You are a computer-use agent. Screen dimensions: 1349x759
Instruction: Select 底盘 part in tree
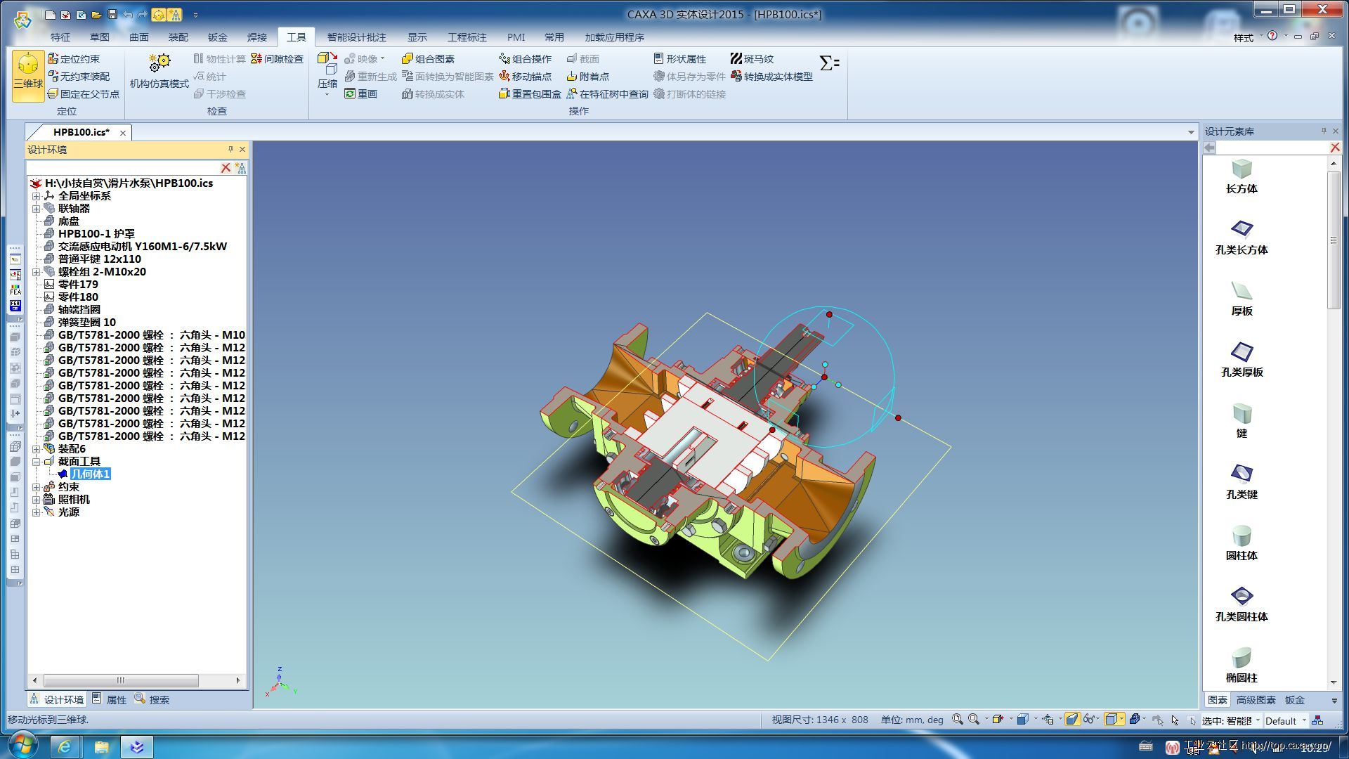69,221
